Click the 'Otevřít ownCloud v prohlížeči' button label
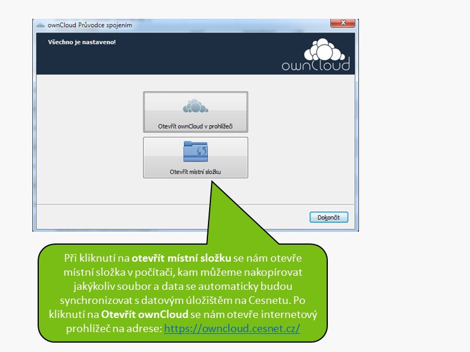Image resolution: width=470 pixels, height=352 pixels. [195, 126]
